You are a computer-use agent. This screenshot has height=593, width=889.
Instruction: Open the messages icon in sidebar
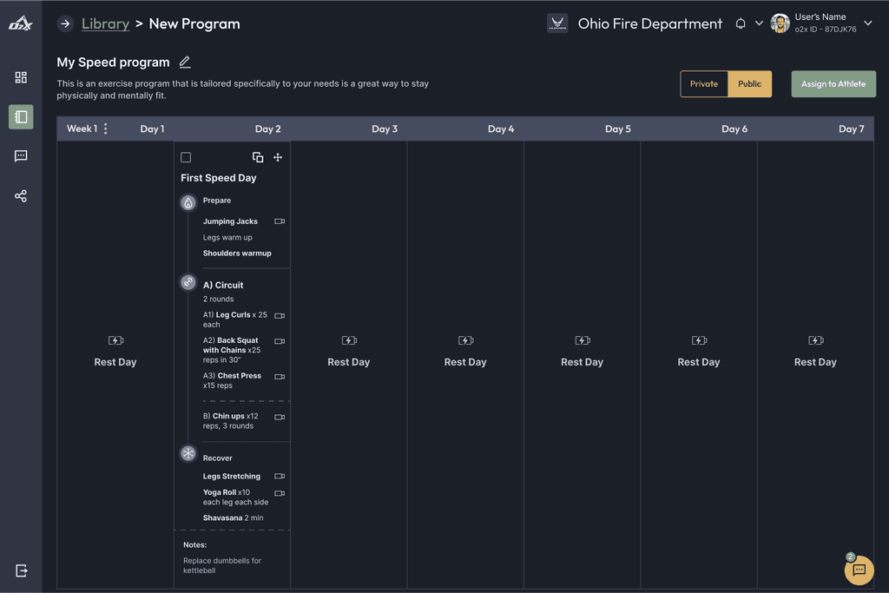pyautogui.click(x=21, y=156)
